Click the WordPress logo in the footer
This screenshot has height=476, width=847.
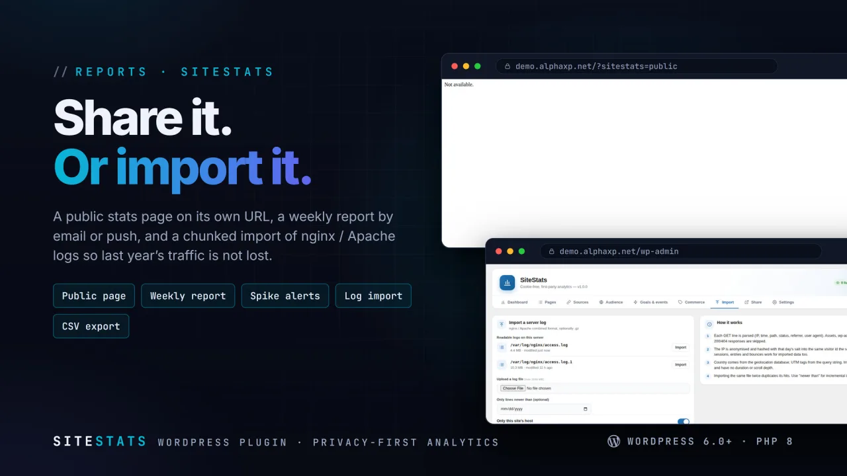click(614, 441)
